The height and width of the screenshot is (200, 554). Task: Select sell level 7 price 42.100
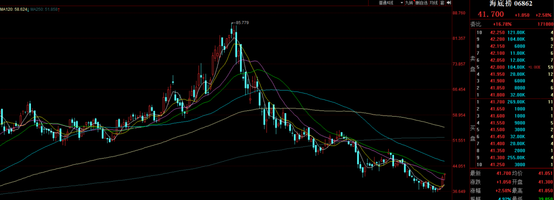coord(497,53)
